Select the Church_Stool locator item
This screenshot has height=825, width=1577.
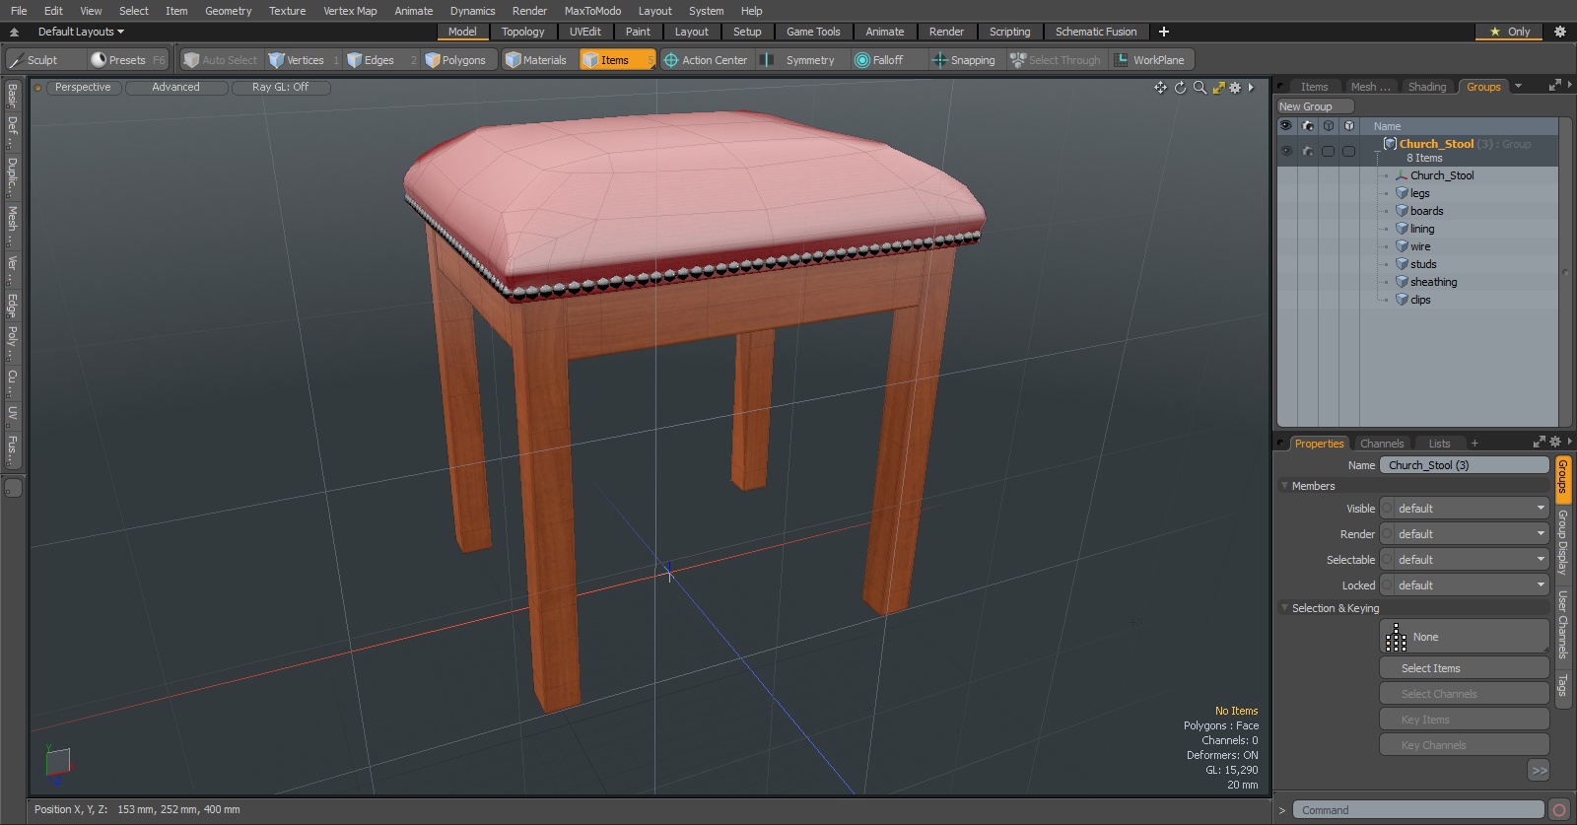pyautogui.click(x=1441, y=175)
